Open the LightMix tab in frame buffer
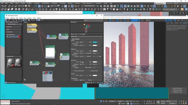Screen dimensions: 188x105 coord(185,23)
